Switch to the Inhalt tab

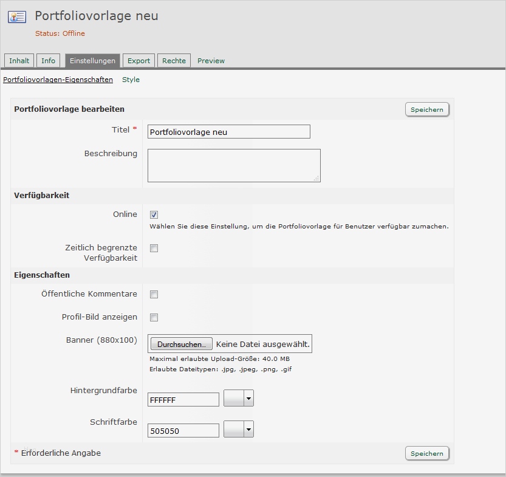point(19,60)
